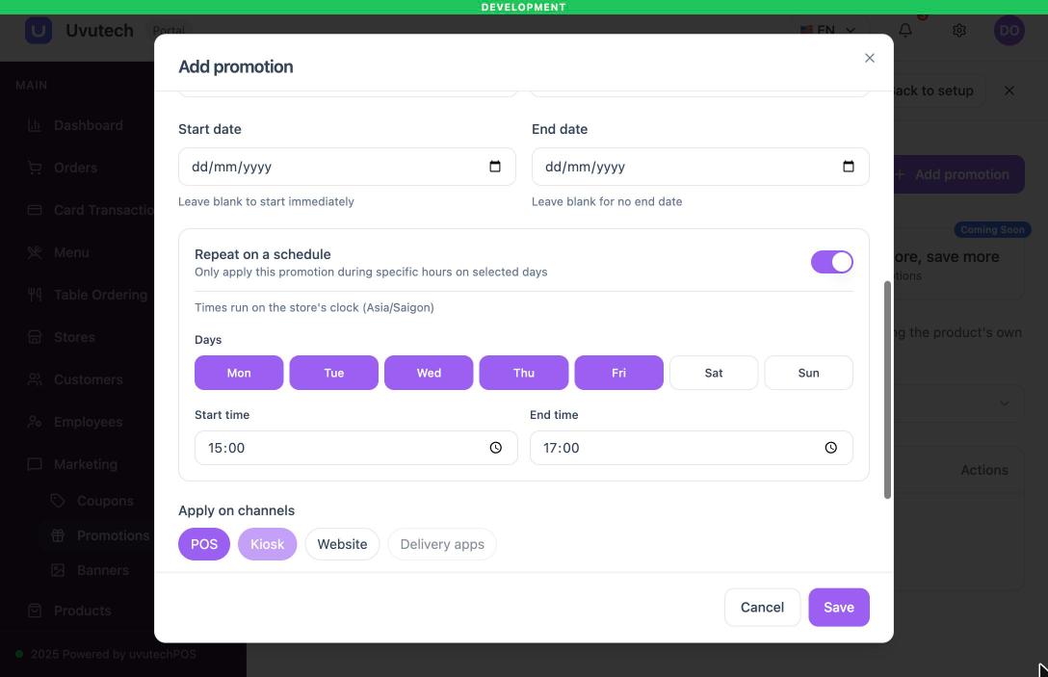The image size is (1048, 677).
Task: Click the Table Ordering icon
Action: 35,295
